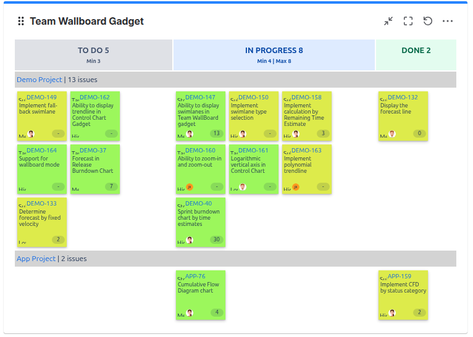Open issue DEMO-132 link

click(403, 98)
